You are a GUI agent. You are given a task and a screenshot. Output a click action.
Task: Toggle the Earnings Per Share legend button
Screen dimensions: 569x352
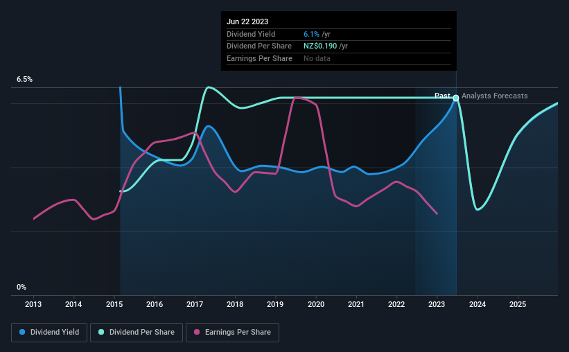coord(232,332)
